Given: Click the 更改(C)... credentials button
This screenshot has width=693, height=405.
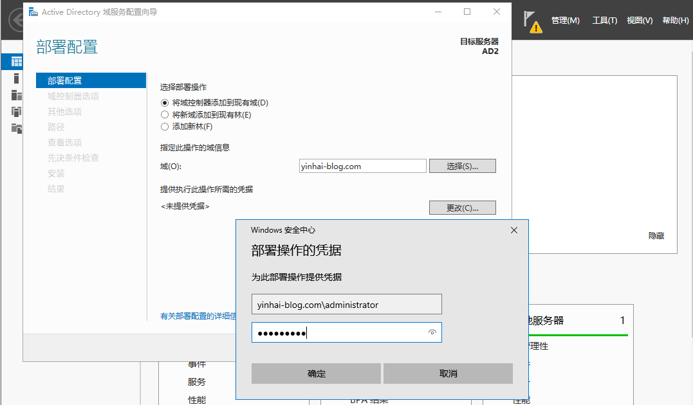Looking at the screenshot, I should point(462,208).
